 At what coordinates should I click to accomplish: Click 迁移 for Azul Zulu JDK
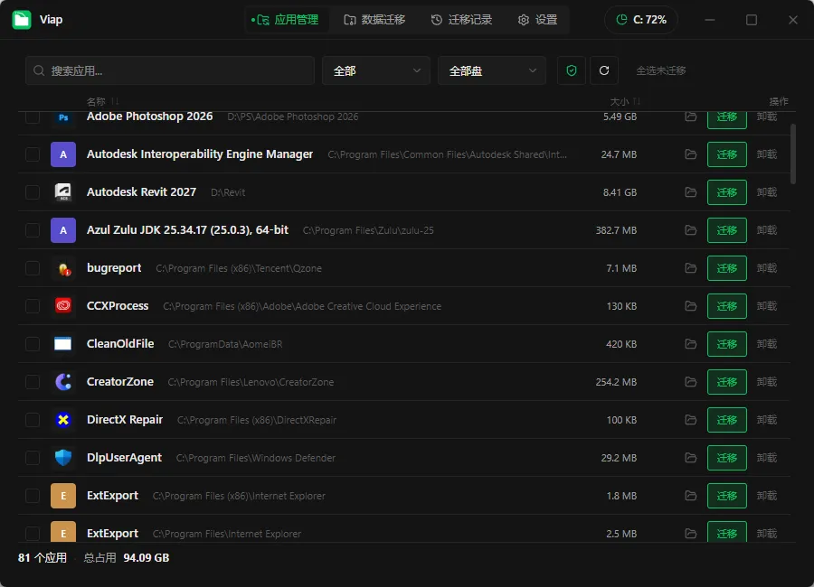point(727,230)
